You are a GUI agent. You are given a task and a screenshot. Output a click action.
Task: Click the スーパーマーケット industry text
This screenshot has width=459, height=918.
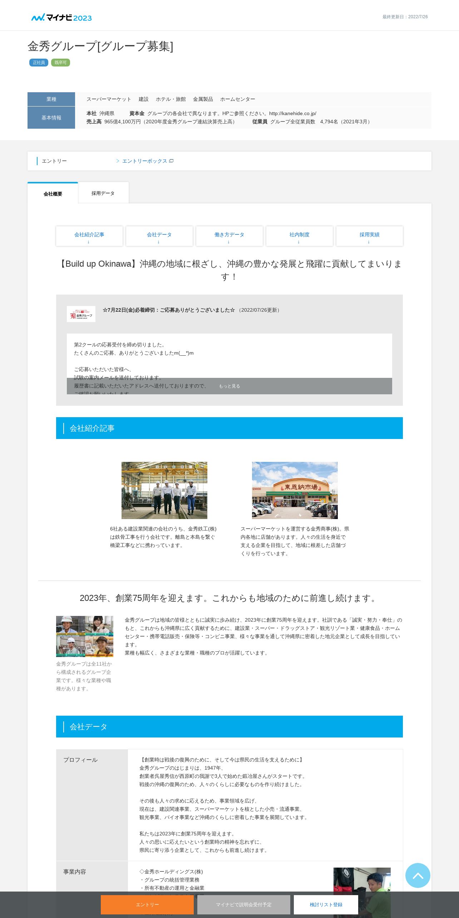(109, 99)
